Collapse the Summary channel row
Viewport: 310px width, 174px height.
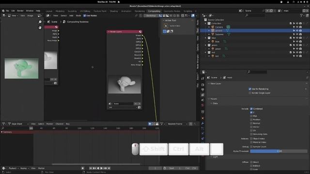click(x=2, y=132)
